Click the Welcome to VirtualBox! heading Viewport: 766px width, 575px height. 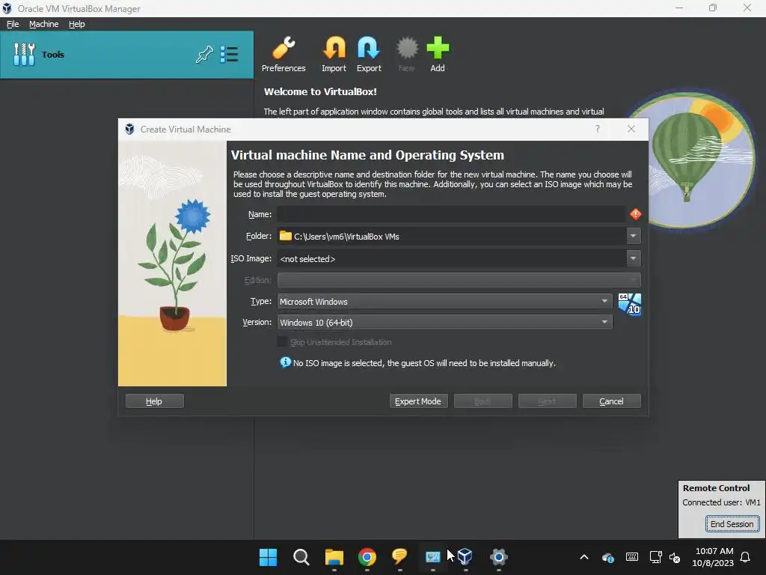coord(320,91)
